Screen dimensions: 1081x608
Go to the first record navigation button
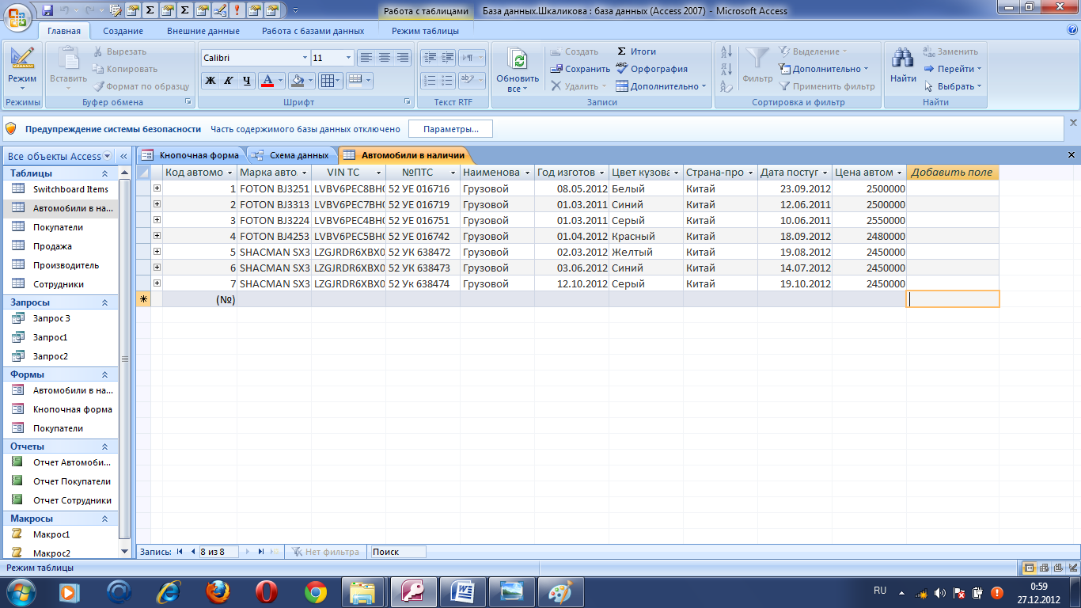pyautogui.click(x=180, y=552)
